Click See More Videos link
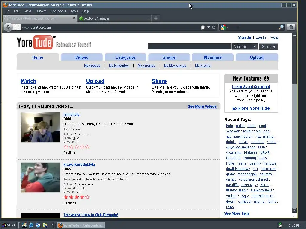 [x=202, y=106]
